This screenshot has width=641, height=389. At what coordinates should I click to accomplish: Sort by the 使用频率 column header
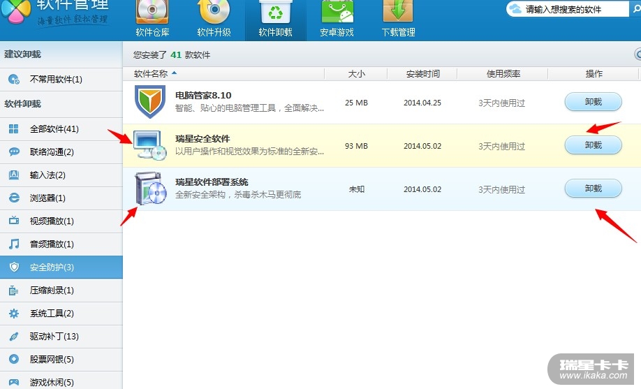[x=503, y=73]
